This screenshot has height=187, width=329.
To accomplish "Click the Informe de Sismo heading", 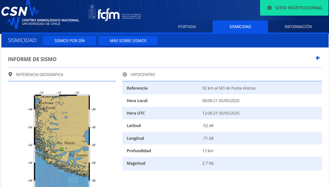I will [x=32, y=59].
